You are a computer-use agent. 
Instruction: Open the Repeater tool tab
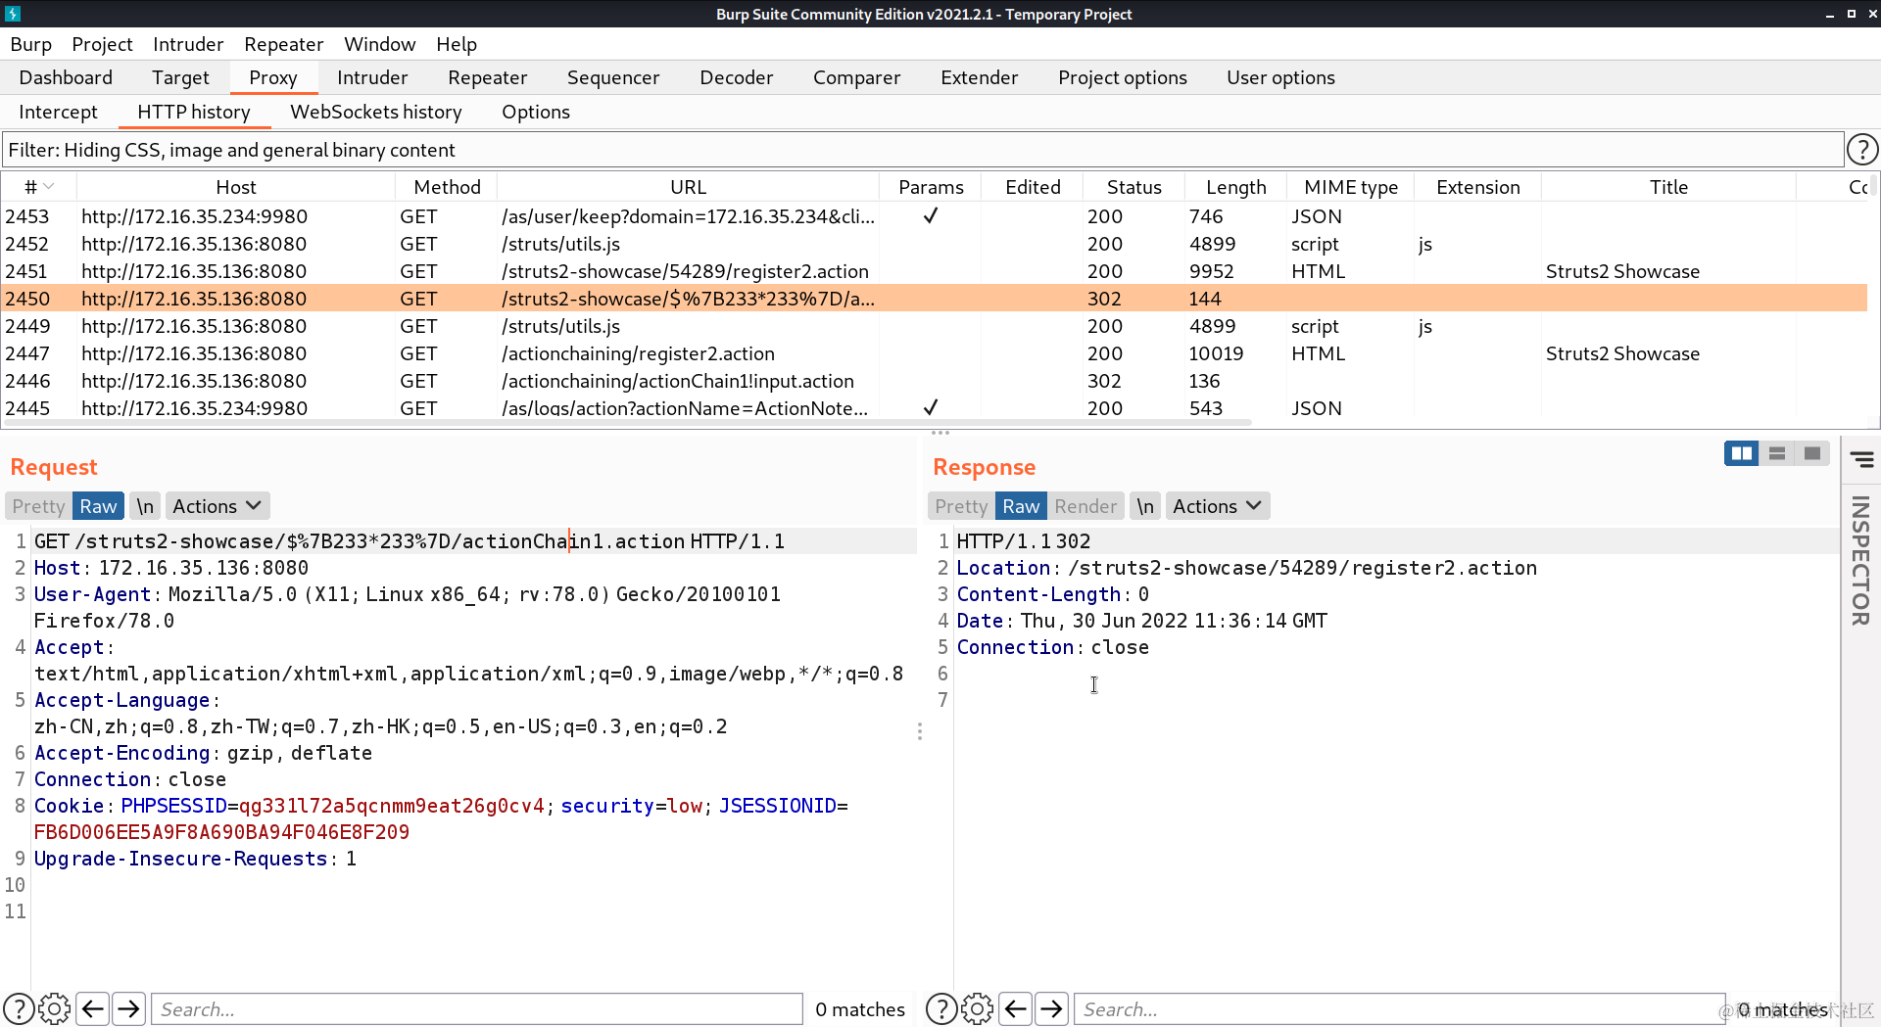click(488, 77)
